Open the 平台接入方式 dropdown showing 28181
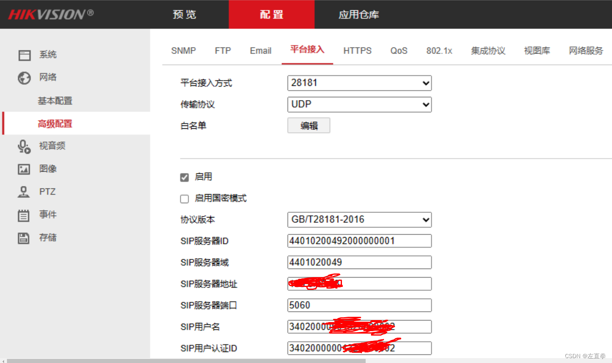Image resolution: width=612 pixels, height=363 pixels. (x=360, y=83)
